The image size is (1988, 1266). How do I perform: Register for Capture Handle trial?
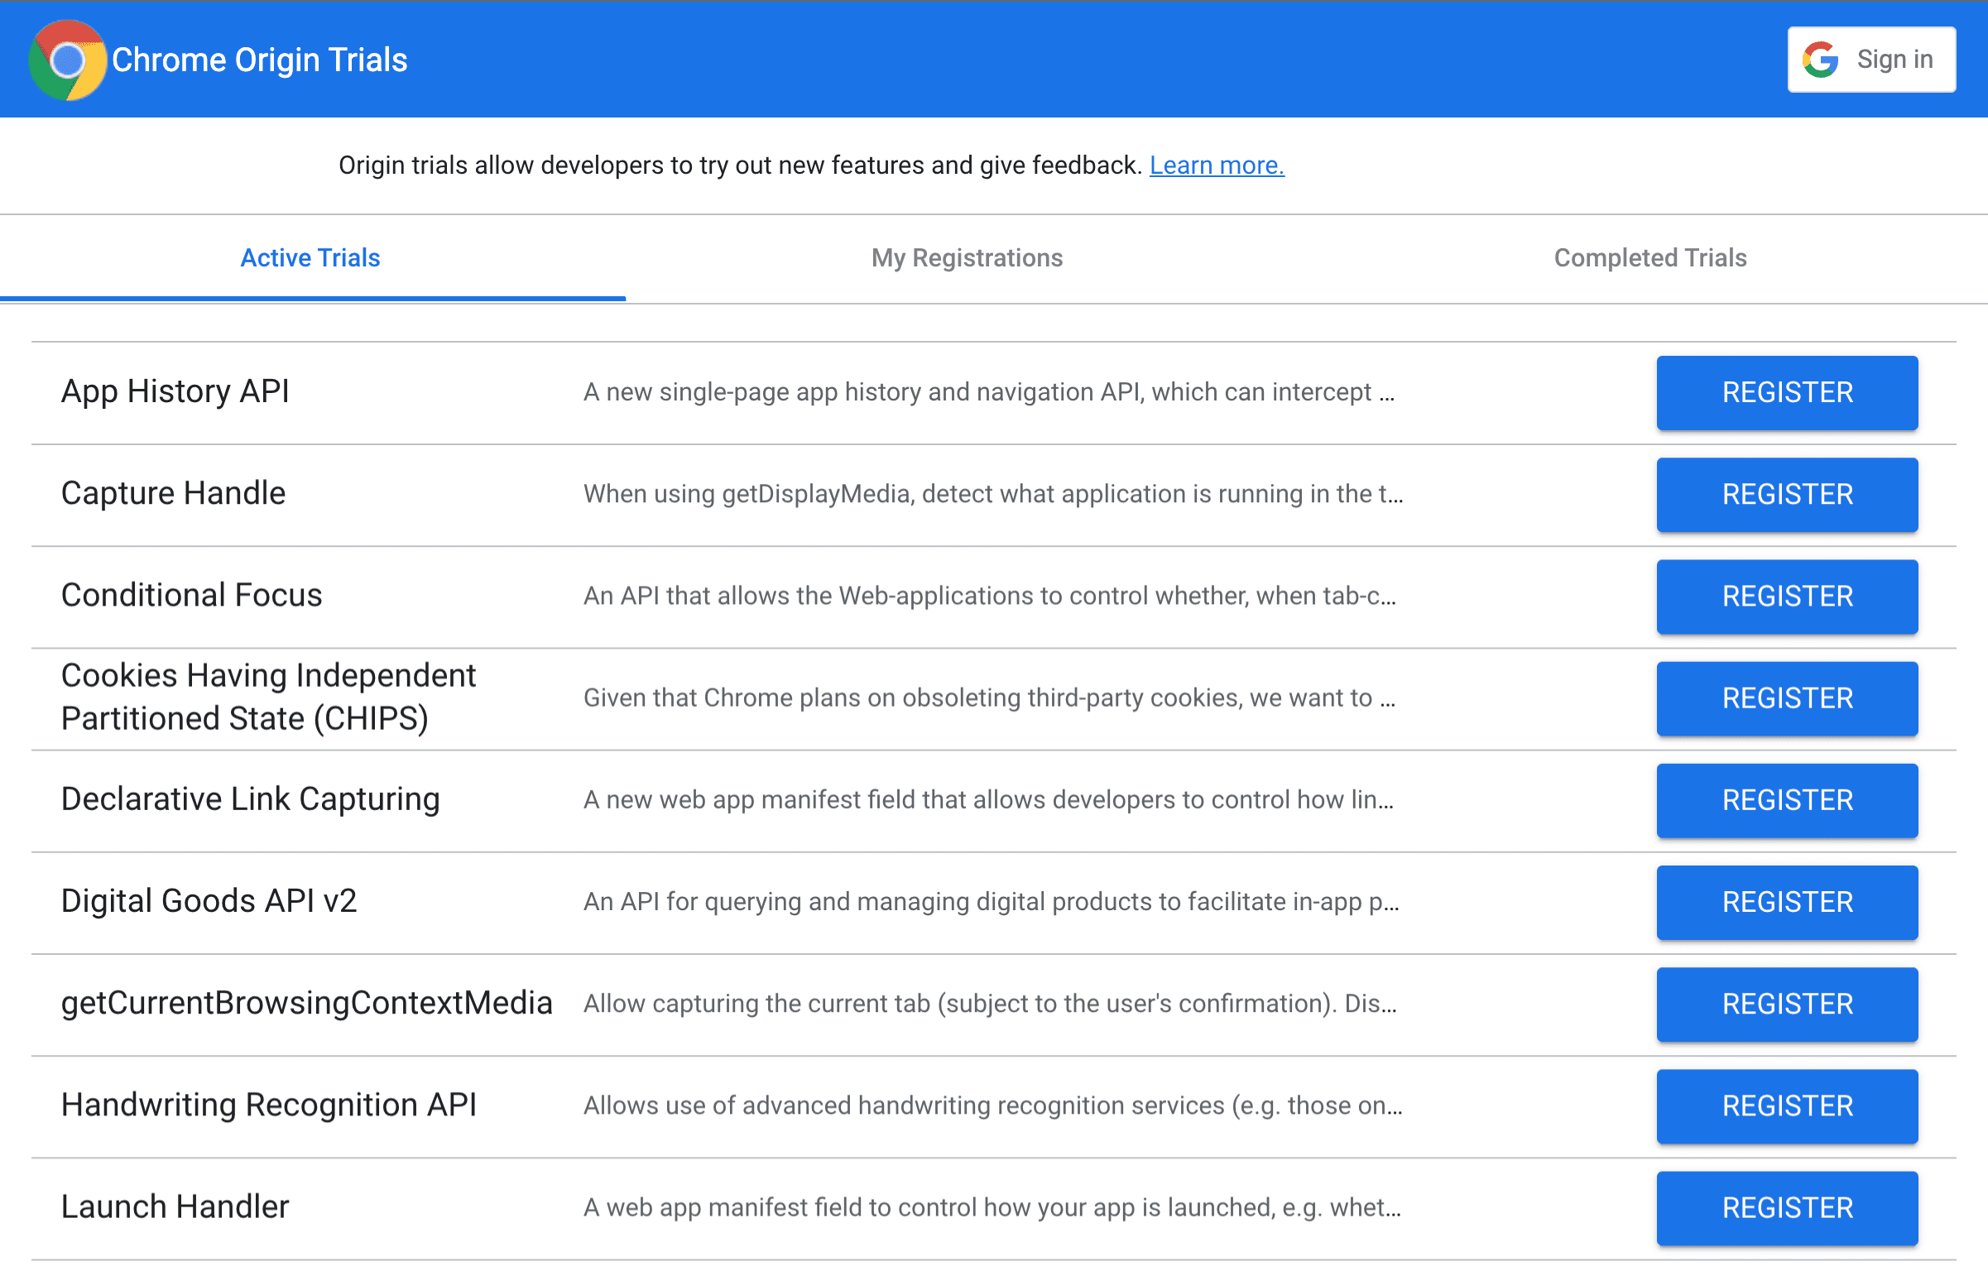point(1787,494)
